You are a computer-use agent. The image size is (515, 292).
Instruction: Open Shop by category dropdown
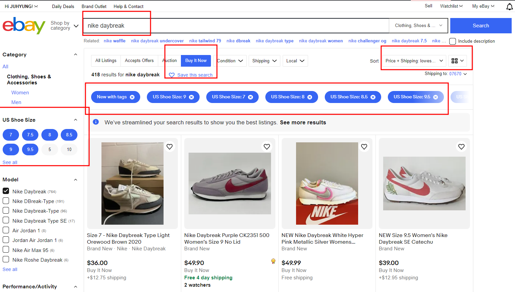(64, 26)
